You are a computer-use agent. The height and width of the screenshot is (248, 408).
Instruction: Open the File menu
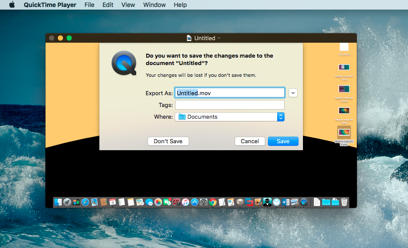point(89,5)
